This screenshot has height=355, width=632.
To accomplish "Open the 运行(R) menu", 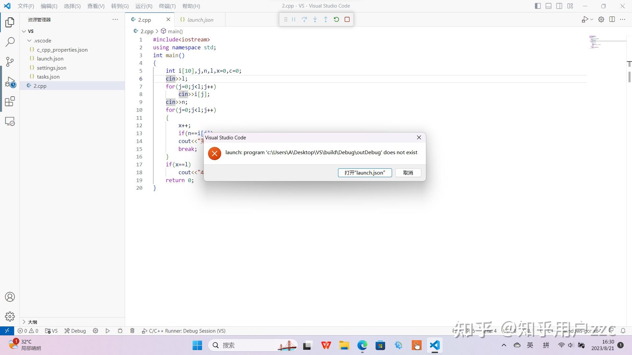I will coord(144,6).
